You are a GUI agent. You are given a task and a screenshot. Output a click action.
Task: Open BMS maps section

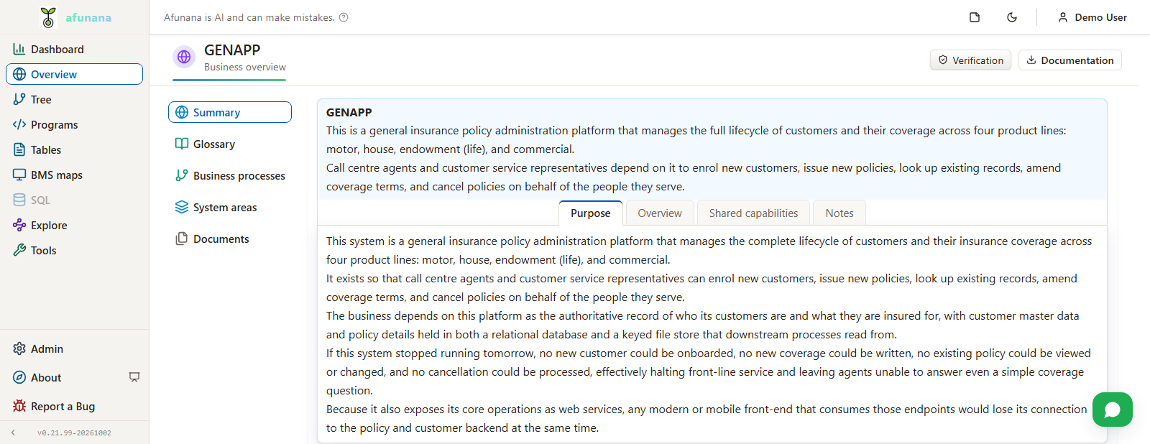pos(74,175)
